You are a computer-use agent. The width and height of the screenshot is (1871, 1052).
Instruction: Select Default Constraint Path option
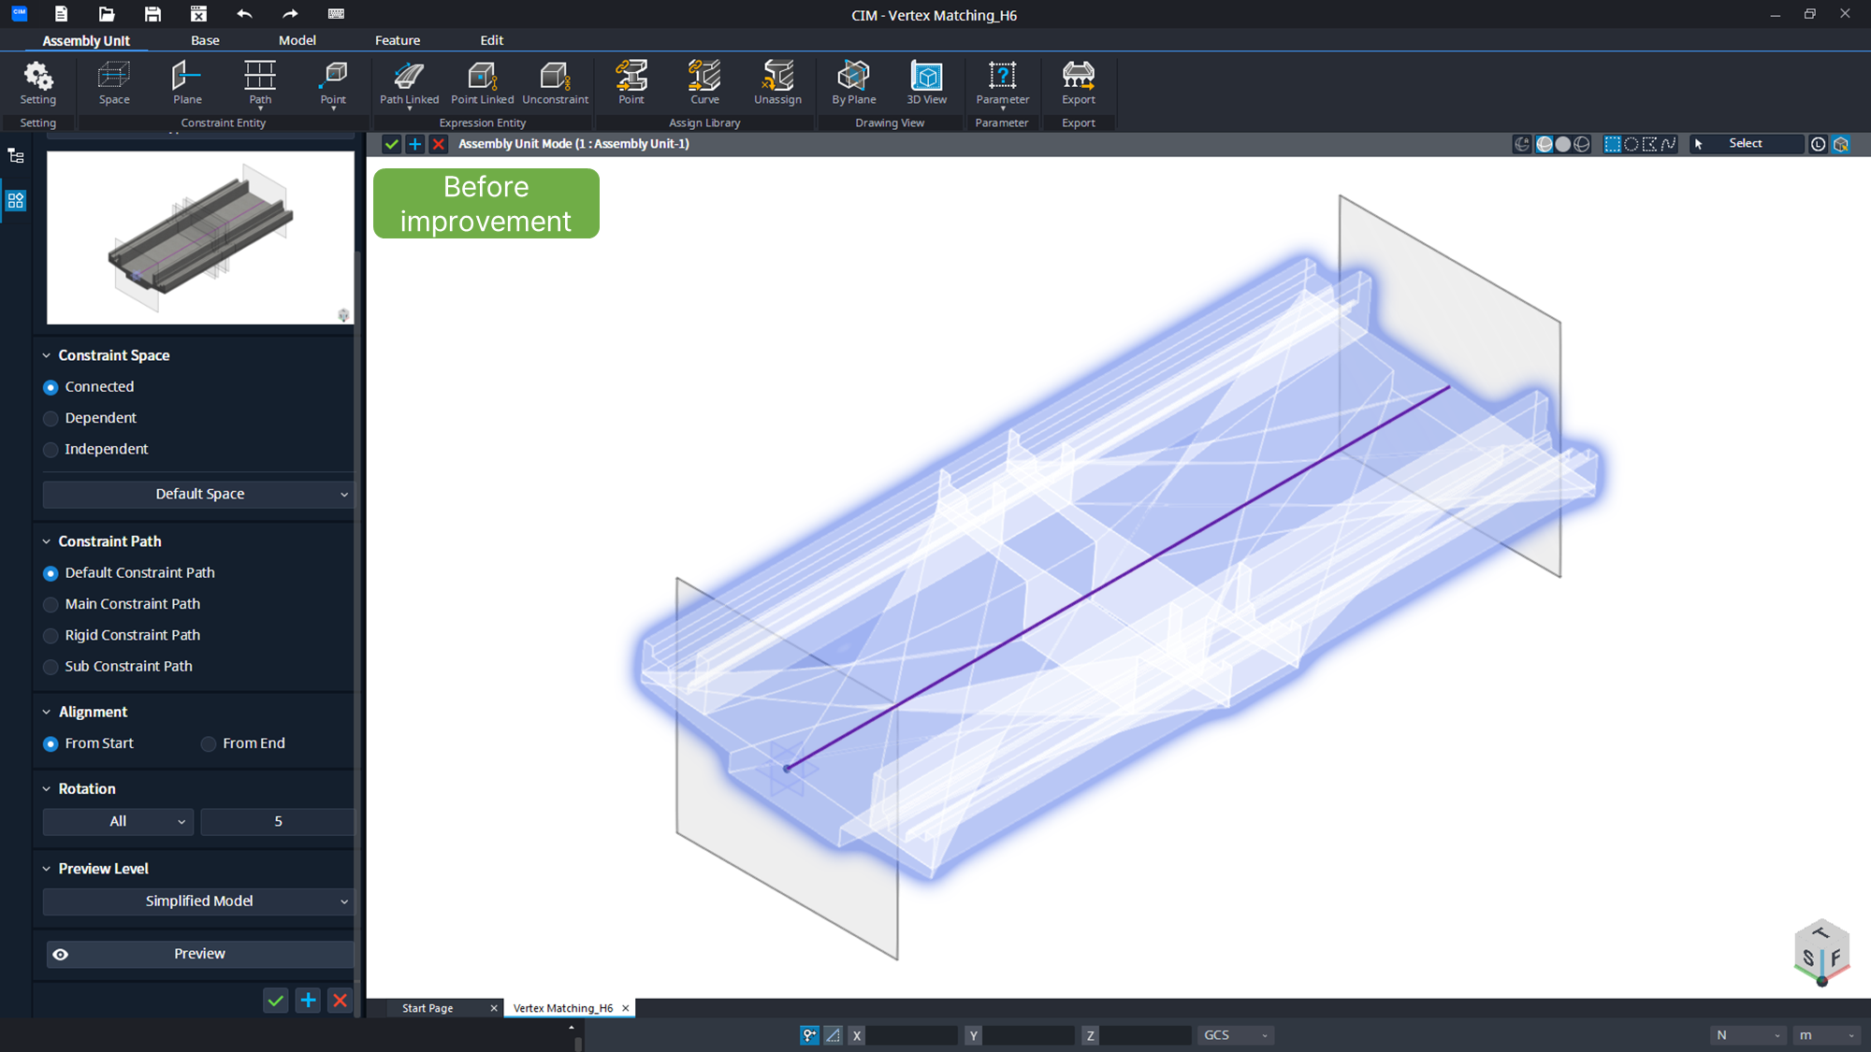(51, 573)
